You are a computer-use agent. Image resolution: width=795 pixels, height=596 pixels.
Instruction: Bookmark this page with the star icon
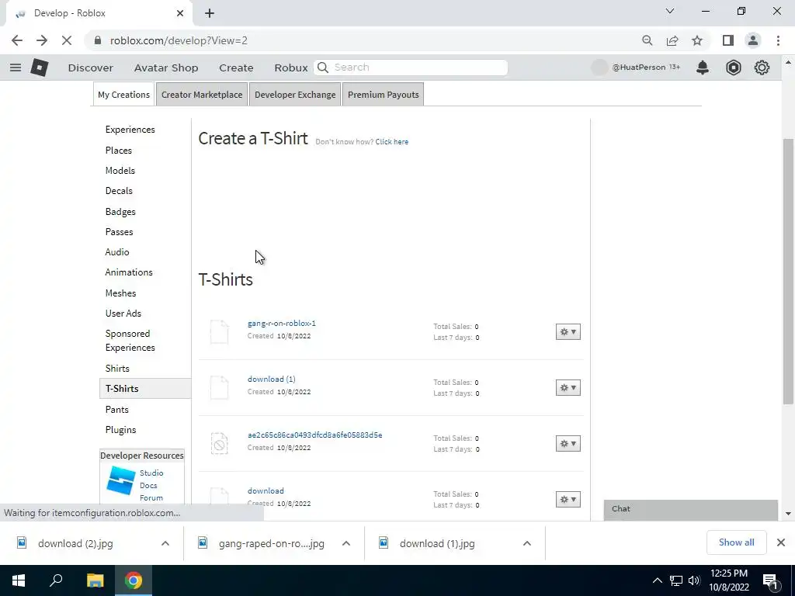[697, 40]
